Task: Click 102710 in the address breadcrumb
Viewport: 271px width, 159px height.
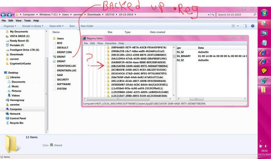Action: click(110, 14)
